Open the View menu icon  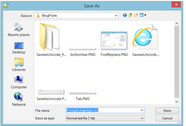coord(143,15)
